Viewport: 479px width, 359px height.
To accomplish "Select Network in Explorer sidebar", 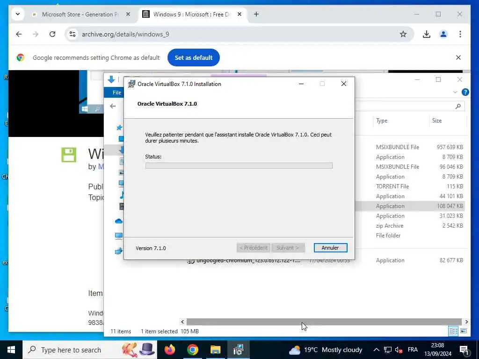I will pyautogui.click(x=119, y=251).
